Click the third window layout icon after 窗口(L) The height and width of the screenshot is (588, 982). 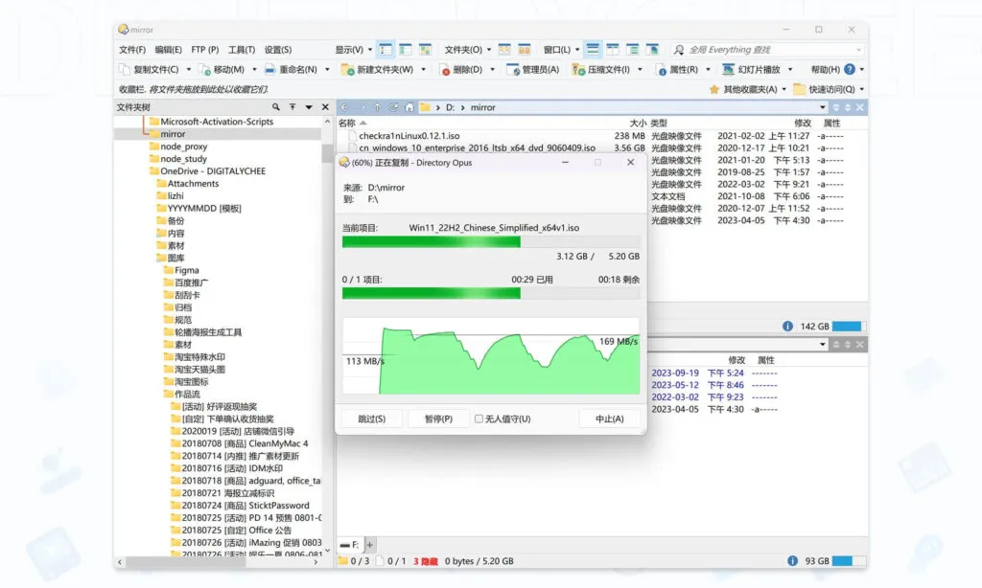click(x=633, y=50)
